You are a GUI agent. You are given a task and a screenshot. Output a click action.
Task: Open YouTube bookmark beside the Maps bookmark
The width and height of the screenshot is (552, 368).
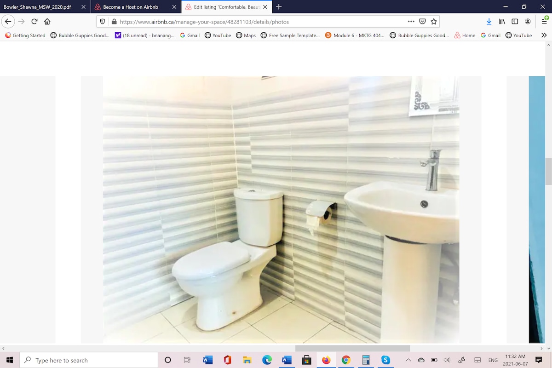coord(218,35)
